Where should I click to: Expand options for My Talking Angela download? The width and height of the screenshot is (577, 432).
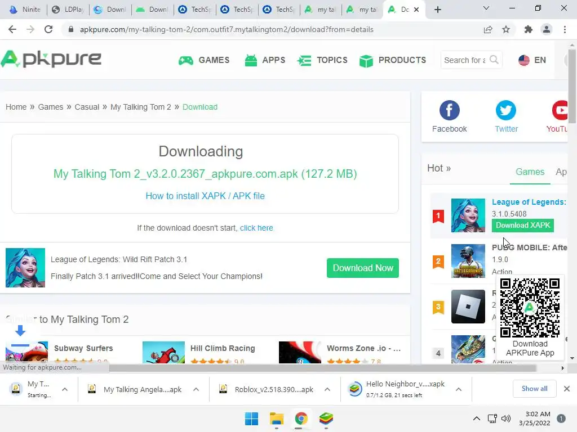pyautogui.click(x=196, y=389)
